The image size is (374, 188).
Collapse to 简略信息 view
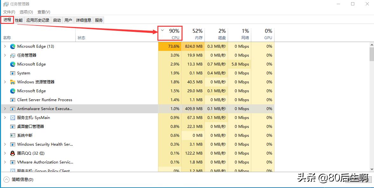coord(19,180)
